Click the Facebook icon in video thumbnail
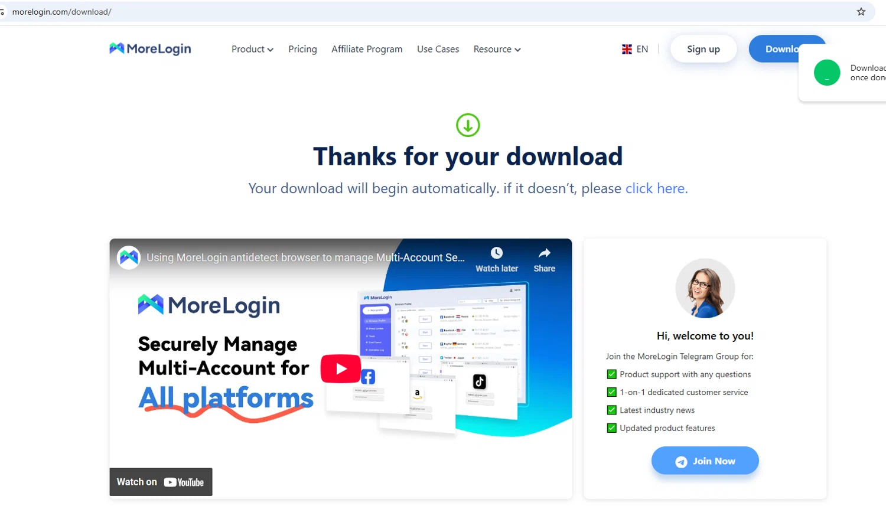 [x=367, y=377]
